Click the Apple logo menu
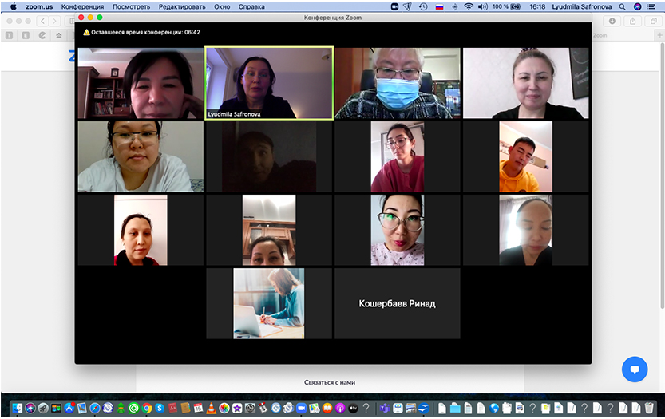This screenshot has height=419, width=665. (13, 6)
